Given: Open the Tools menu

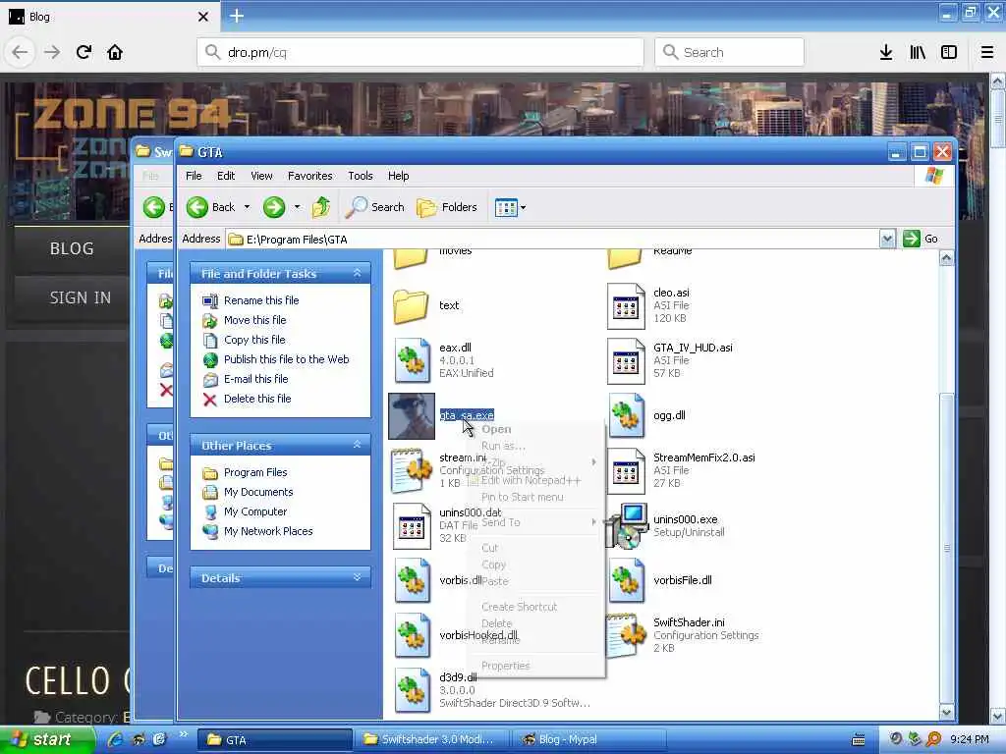Looking at the screenshot, I should 360,176.
